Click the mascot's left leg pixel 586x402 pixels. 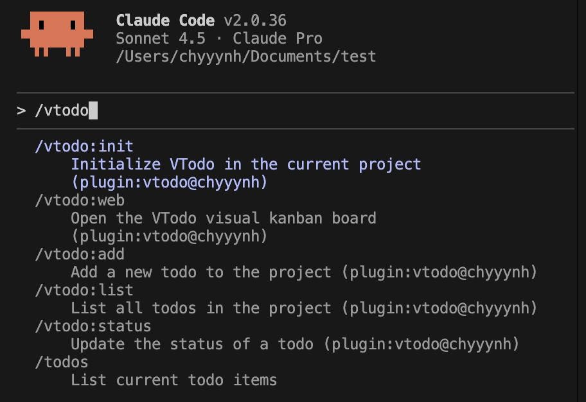point(37,53)
